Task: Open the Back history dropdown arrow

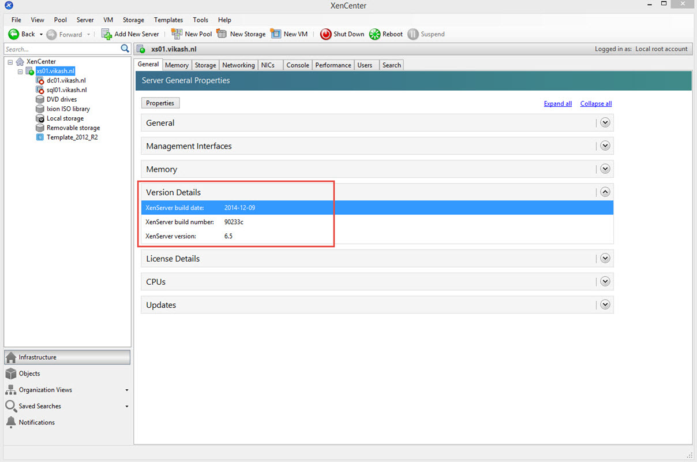Action: click(x=41, y=35)
